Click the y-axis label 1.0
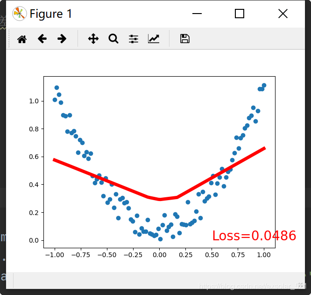The image size is (311, 295). pos(34,101)
